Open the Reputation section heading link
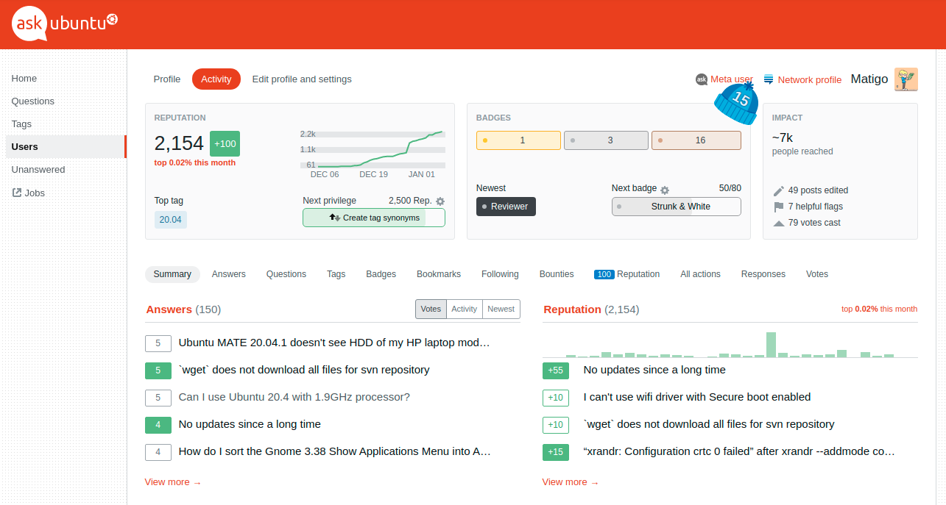946x505 pixels. click(x=573, y=309)
